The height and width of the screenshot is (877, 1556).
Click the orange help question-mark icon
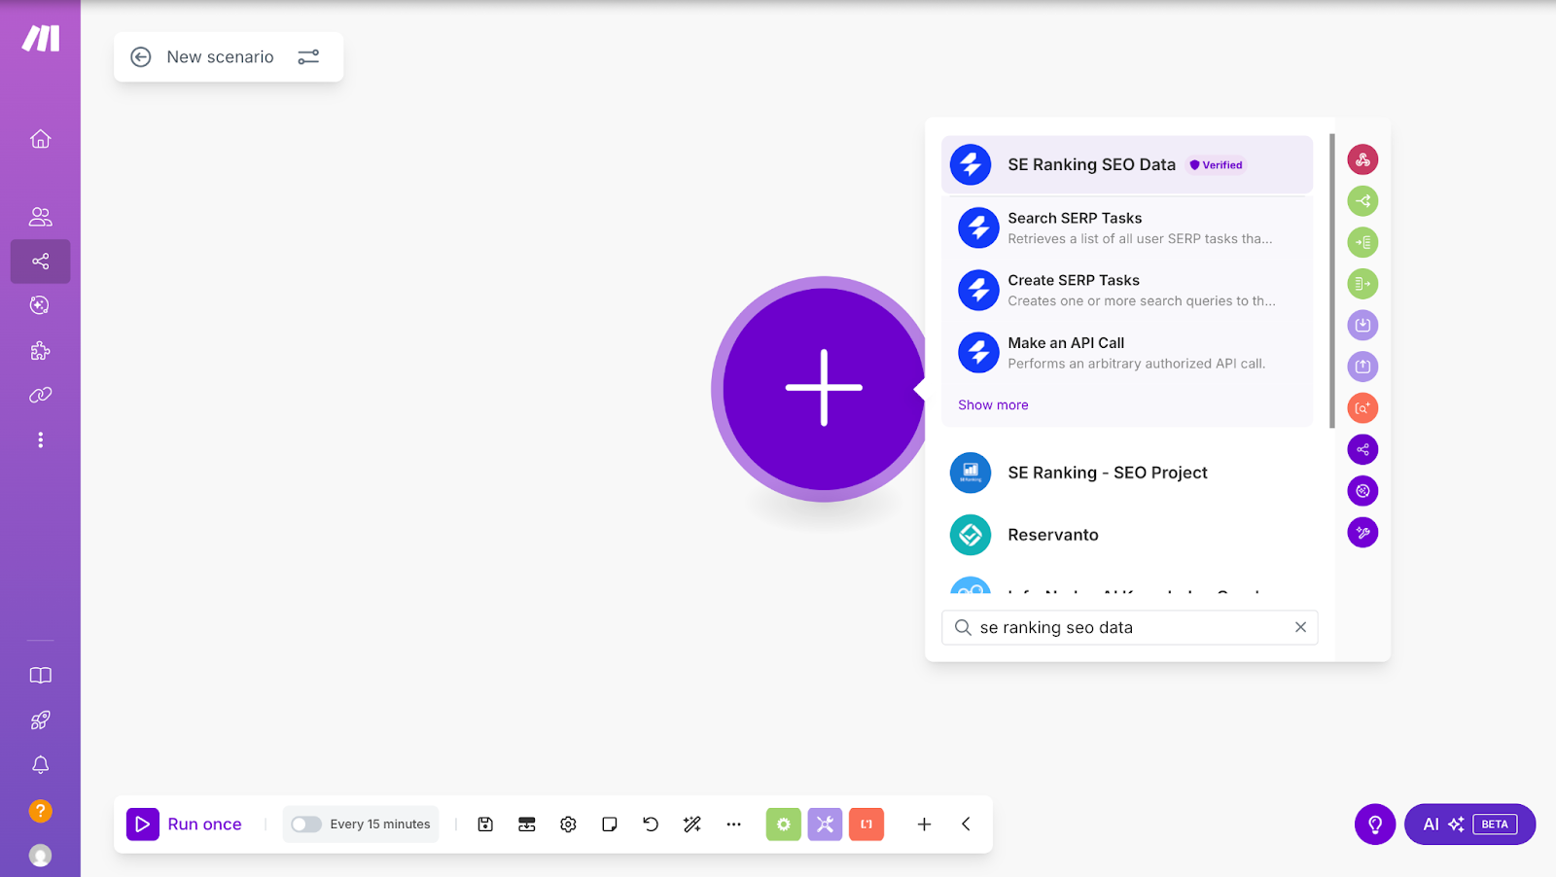point(40,810)
